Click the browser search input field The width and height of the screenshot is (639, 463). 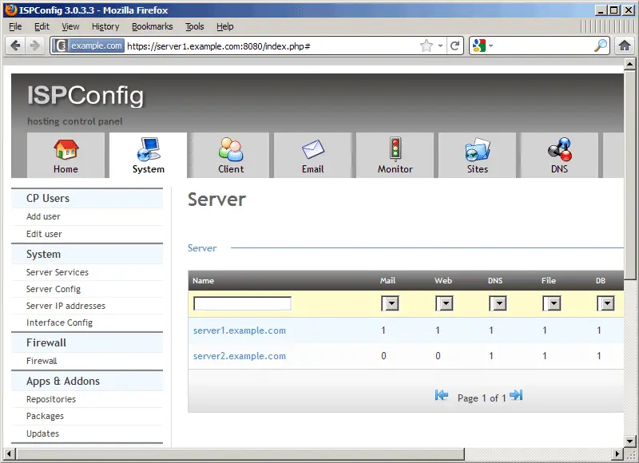(x=543, y=46)
